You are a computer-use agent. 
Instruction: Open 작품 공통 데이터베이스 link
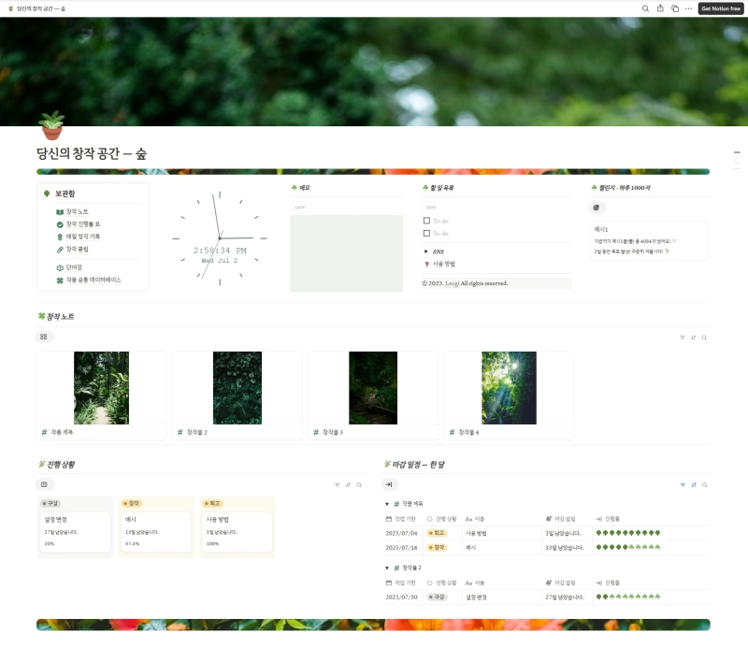pos(93,280)
